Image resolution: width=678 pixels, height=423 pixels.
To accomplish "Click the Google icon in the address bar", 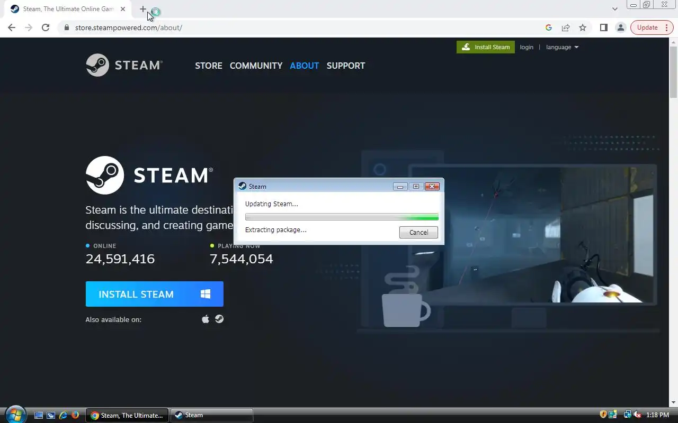I will tap(549, 27).
